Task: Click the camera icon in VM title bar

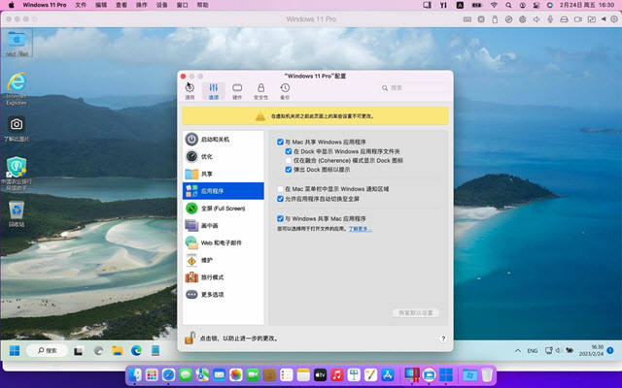Action: pos(578,19)
